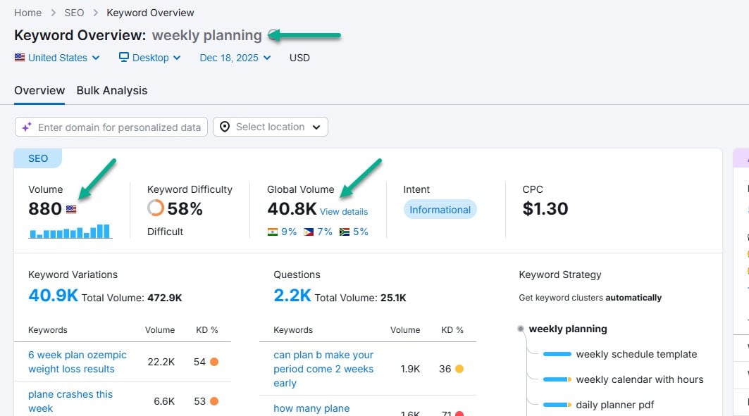Select weekly schedule template cluster
The image size is (749, 416).
pos(636,354)
